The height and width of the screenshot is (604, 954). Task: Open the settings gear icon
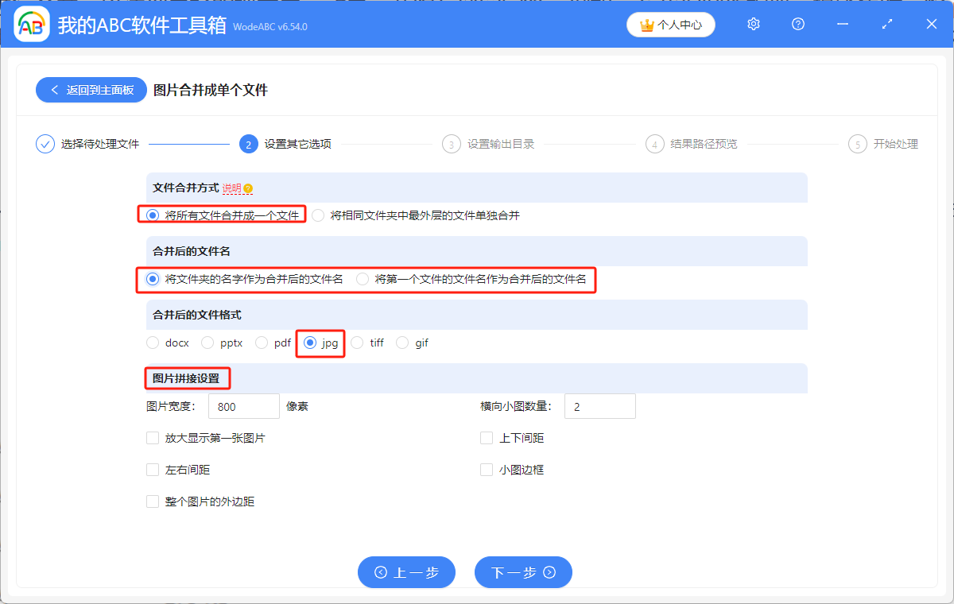(x=754, y=25)
